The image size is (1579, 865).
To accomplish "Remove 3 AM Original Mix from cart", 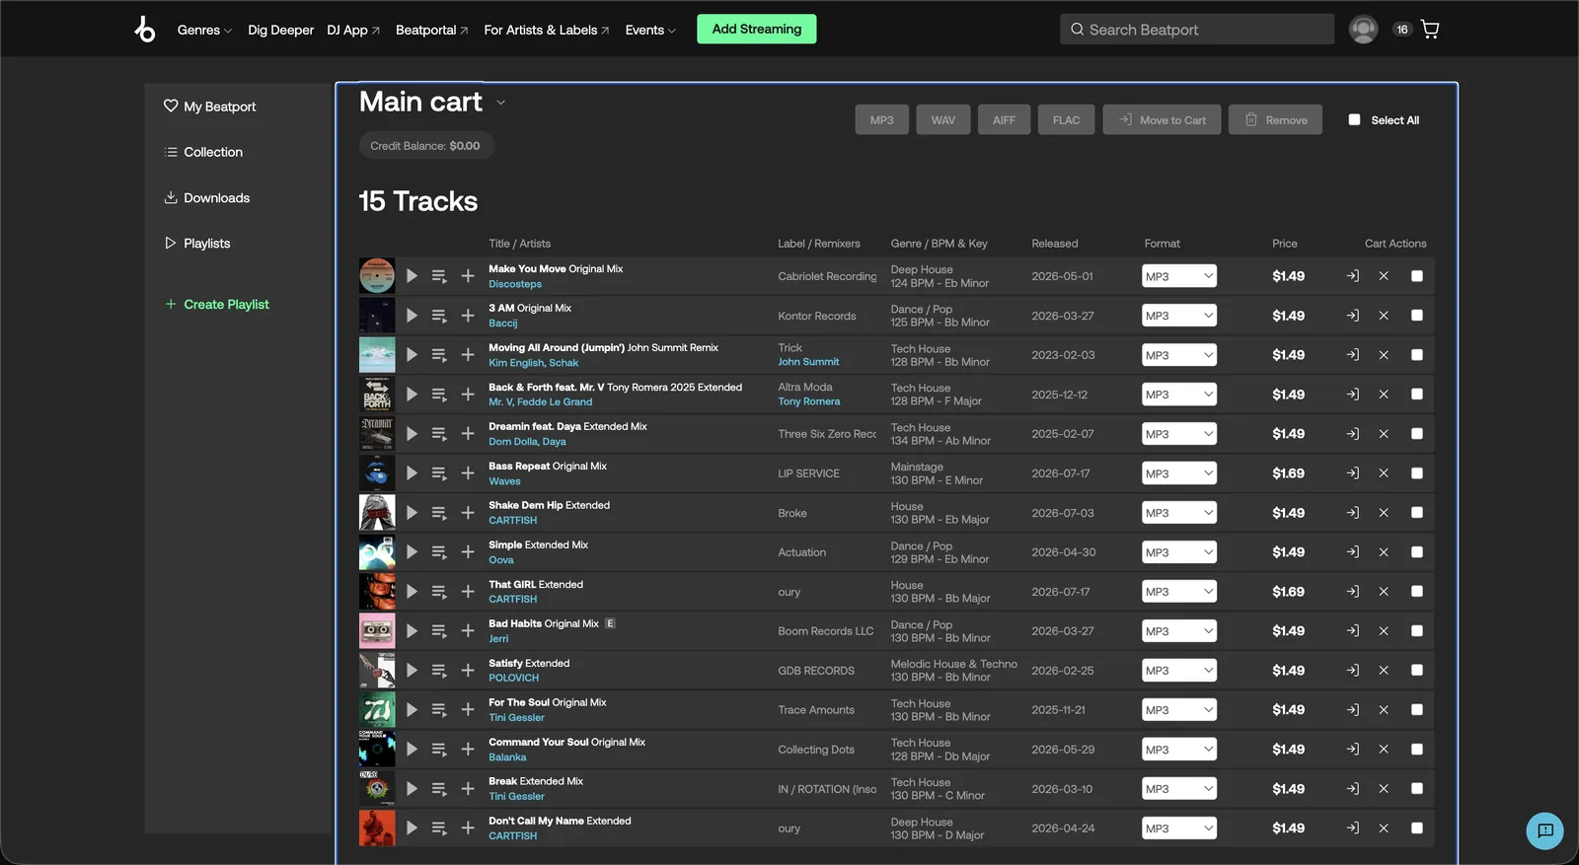I will 1384,316.
